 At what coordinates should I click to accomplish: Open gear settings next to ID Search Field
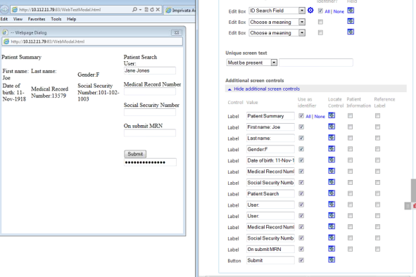(310, 11)
